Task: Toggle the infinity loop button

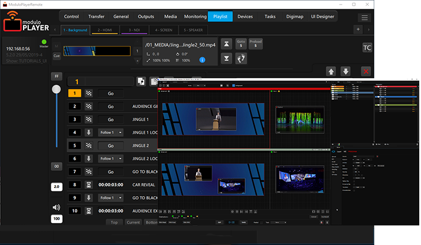Action: point(57,166)
